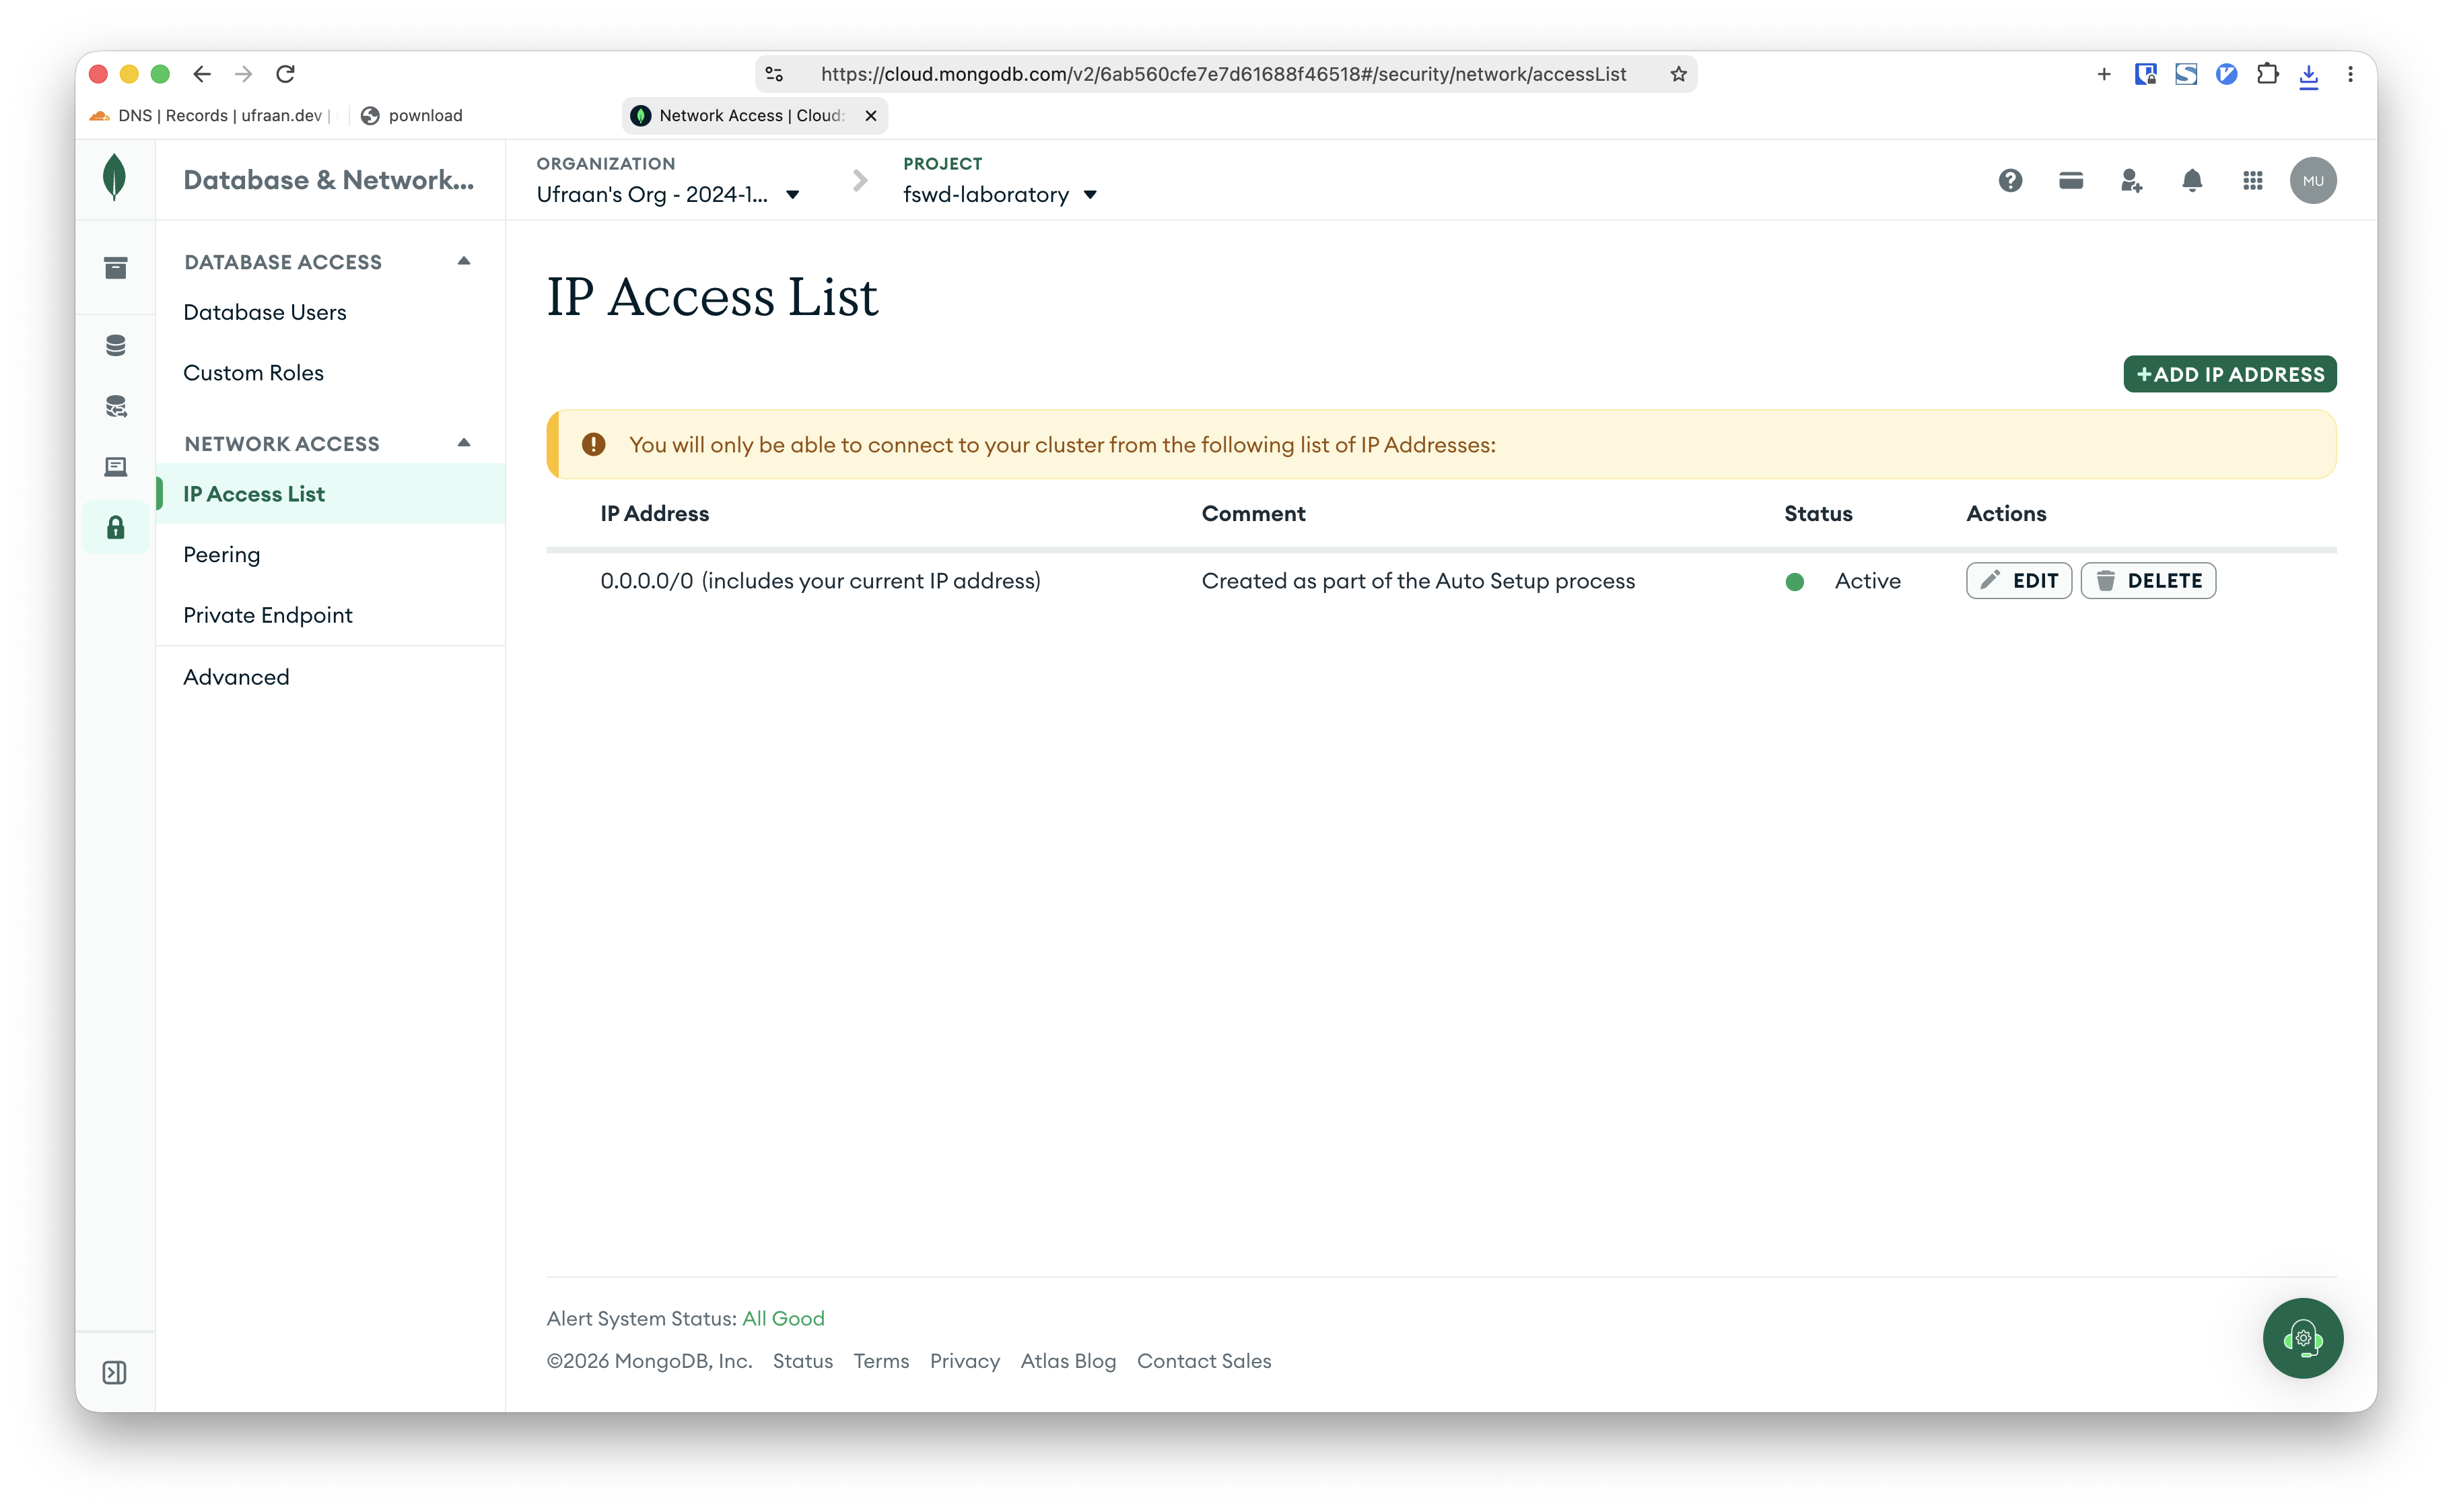Open the support chat bubble
The width and height of the screenshot is (2453, 1512).
[2302, 1337]
